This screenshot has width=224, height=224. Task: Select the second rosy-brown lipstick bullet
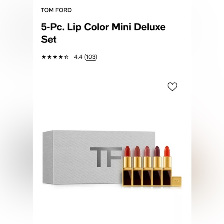pyautogui.click(x=137, y=151)
